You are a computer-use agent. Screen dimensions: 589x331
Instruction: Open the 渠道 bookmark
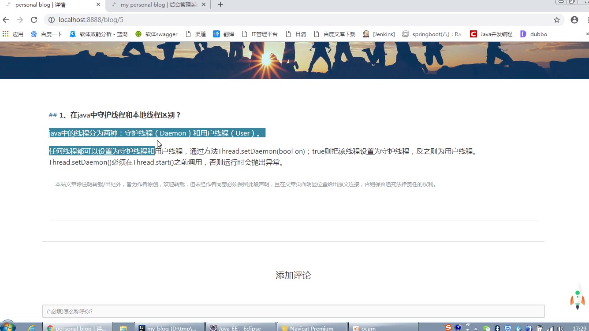(x=196, y=34)
